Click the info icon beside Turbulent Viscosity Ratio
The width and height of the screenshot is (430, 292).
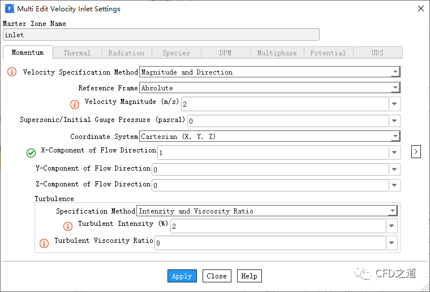pos(44,243)
